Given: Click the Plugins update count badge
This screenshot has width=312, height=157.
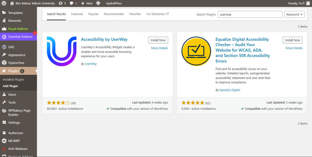Looking at the screenshot, I should [x=22, y=71].
